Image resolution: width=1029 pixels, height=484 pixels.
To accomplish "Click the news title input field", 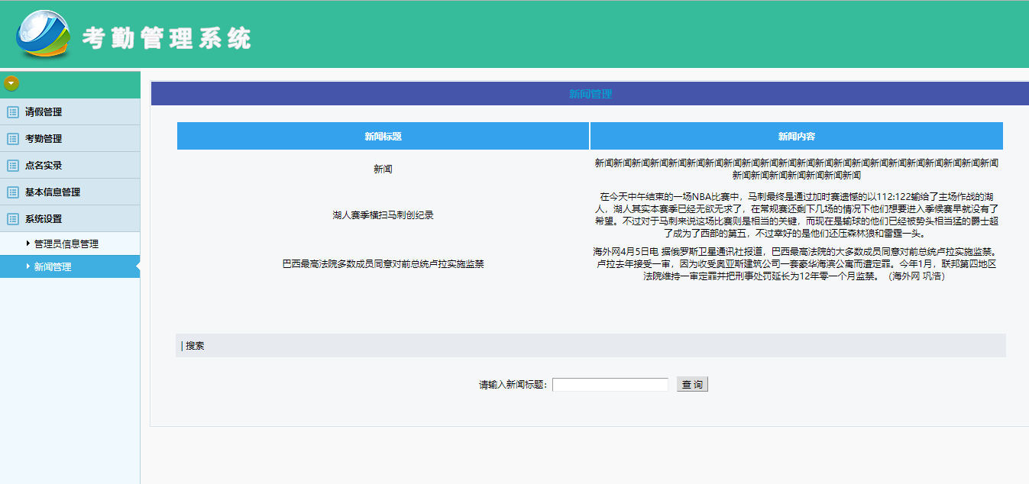I will click(x=609, y=383).
